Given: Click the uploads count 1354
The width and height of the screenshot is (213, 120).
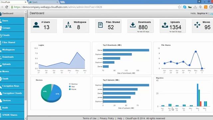Looking at the screenshot, I should coord(175,27).
